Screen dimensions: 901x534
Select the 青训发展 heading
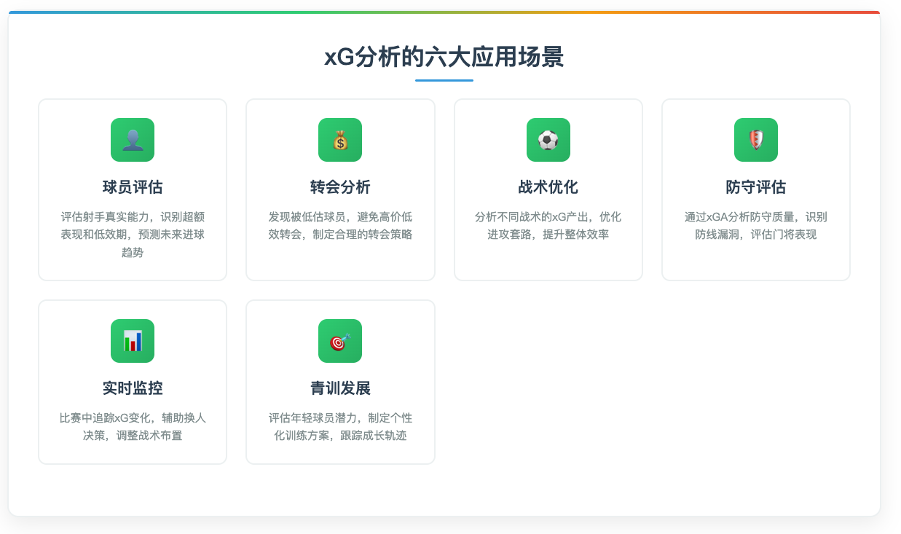340,388
